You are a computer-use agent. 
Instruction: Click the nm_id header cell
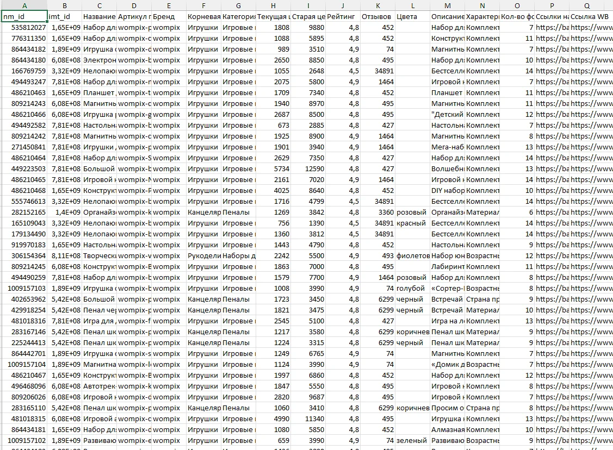24,16
